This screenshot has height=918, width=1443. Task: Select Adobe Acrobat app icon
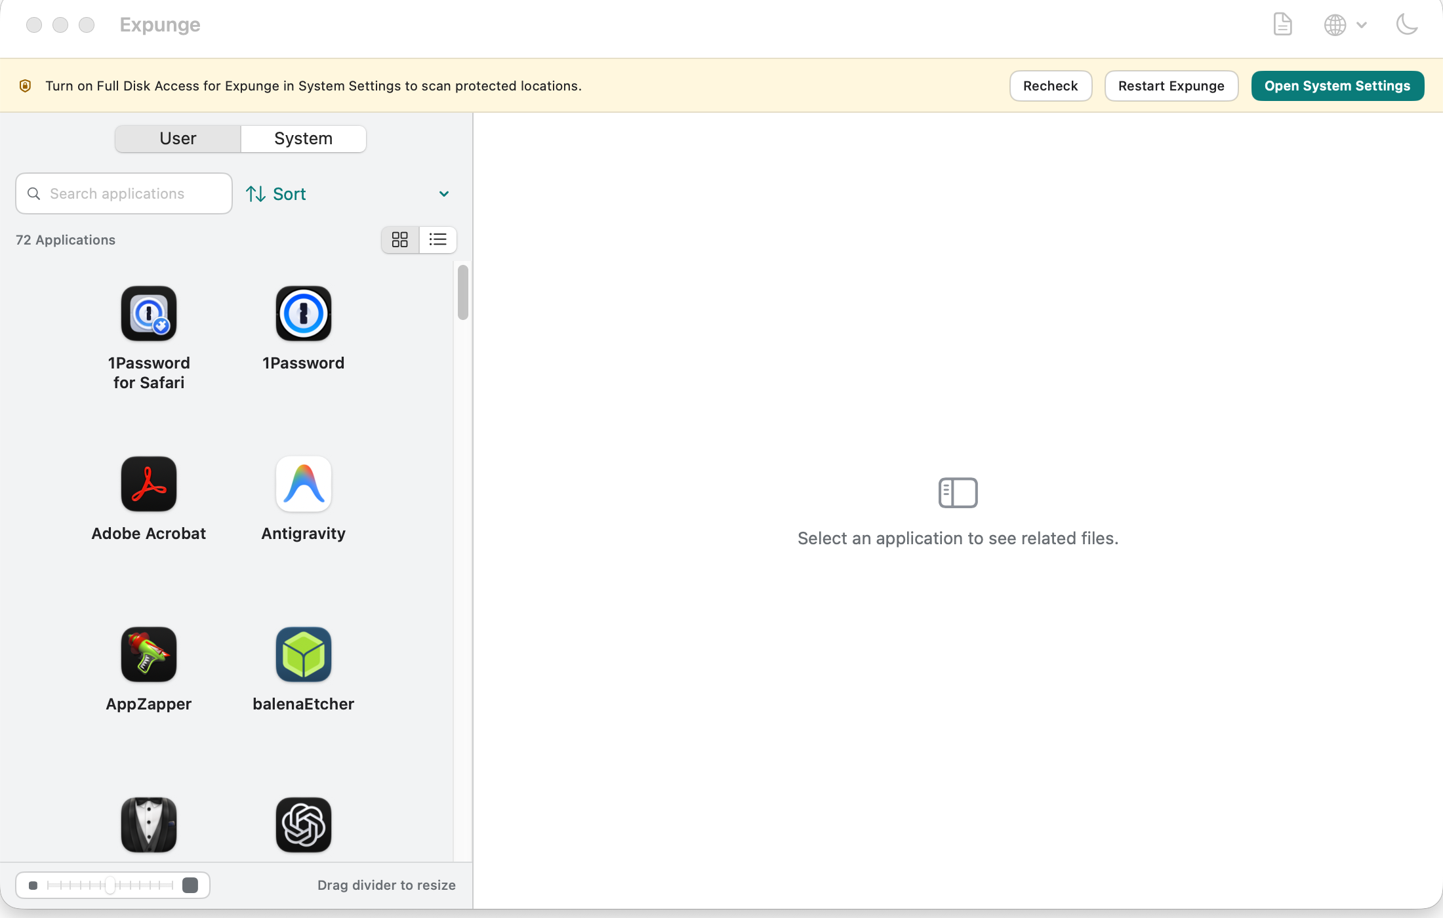click(x=149, y=484)
